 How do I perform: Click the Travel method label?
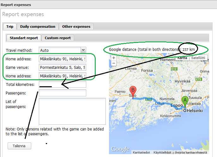coord(19,50)
